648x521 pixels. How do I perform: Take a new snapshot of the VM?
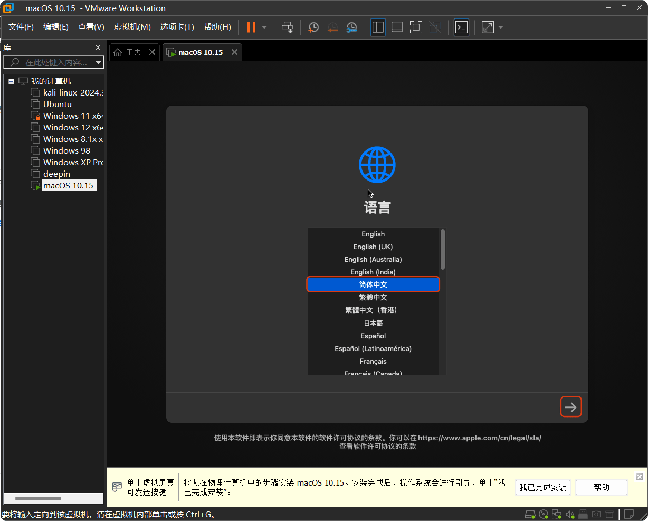[x=313, y=27]
